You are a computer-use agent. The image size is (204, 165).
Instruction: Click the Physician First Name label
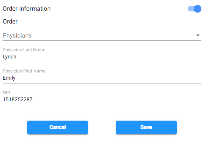pyautogui.click(x=24, y=71)
